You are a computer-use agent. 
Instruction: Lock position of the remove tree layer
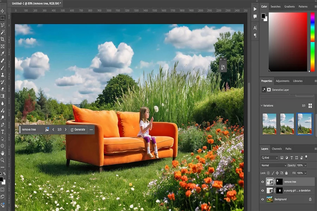pyautogui.click(x=277, y=173)
